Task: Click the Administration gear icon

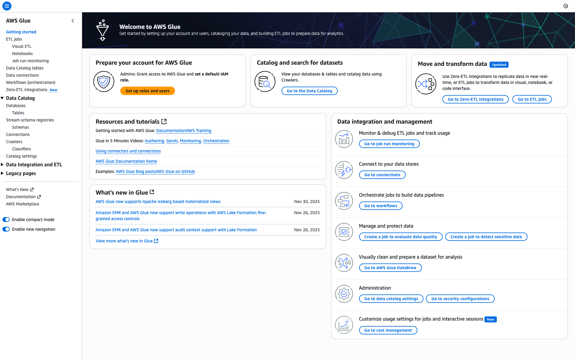Action: pos(344,294)
